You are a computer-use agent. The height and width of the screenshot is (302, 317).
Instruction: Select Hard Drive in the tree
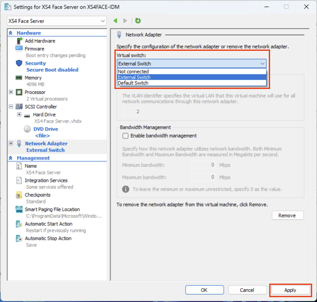pyautogui.click(x=44, y=114)
